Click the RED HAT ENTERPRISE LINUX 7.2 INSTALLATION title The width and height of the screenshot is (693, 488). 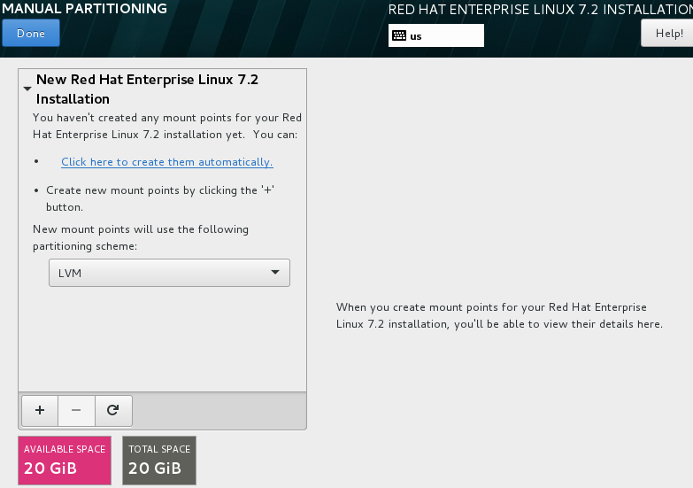[x=541, y=9]
